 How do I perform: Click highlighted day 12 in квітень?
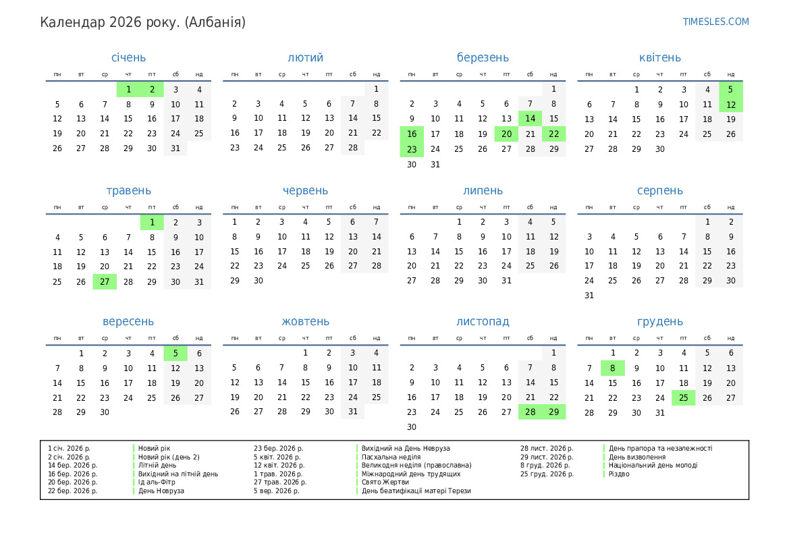[x=730, y=104]
